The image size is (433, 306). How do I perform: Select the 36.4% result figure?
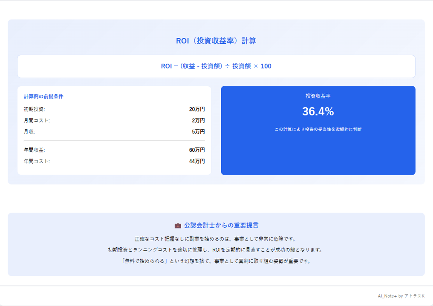[x=318, y=111]
